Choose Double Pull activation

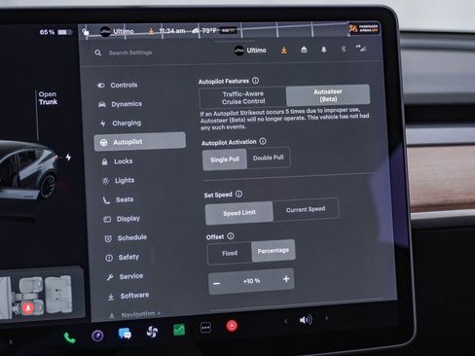tap(269, 158)
